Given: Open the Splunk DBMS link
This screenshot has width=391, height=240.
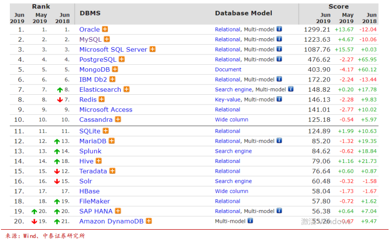Looking at the screenshot, I should click(90, 151).
